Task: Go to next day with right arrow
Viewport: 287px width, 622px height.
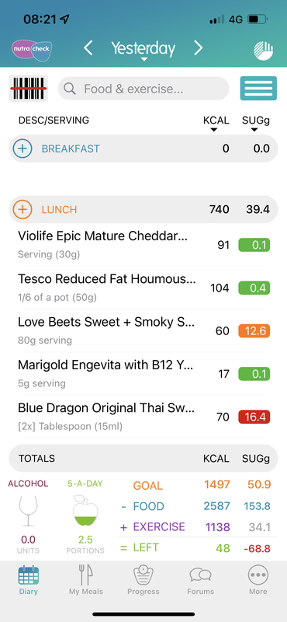Action: (x=198, y=48)
